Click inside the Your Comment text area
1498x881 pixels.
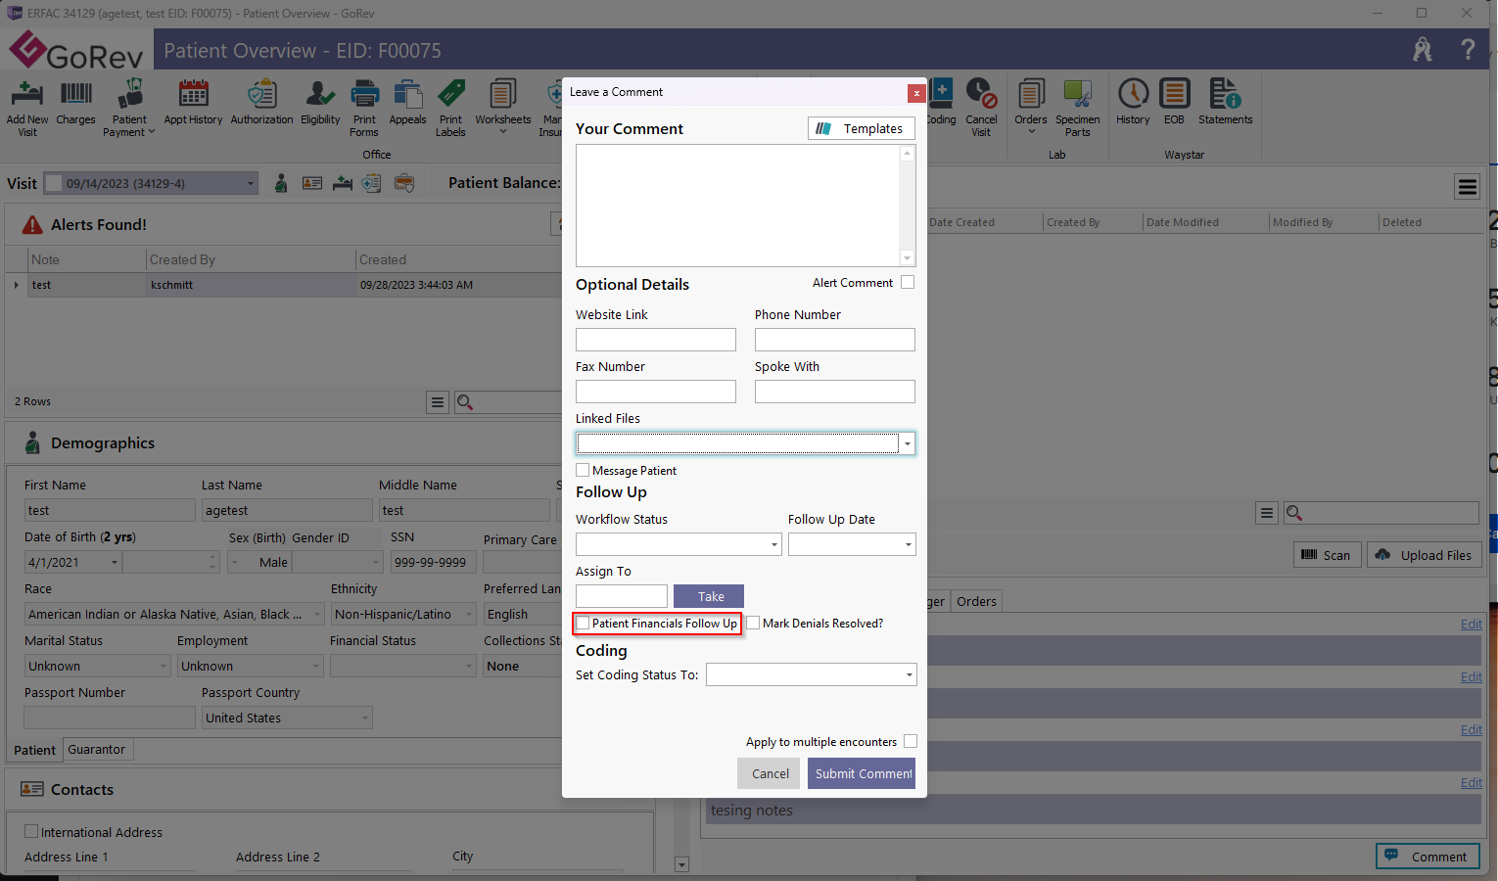click(x=738, y=206)
